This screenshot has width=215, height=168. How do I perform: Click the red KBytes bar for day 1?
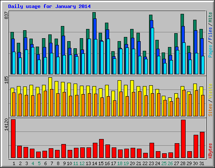coord(13,139)
